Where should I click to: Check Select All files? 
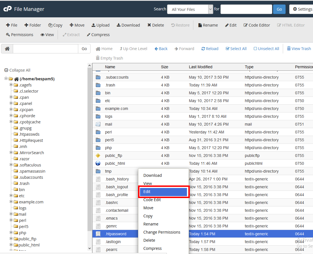pyautogui.click(x=227, y=49)
